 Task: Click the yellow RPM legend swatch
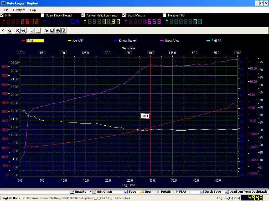click(35, 41)
